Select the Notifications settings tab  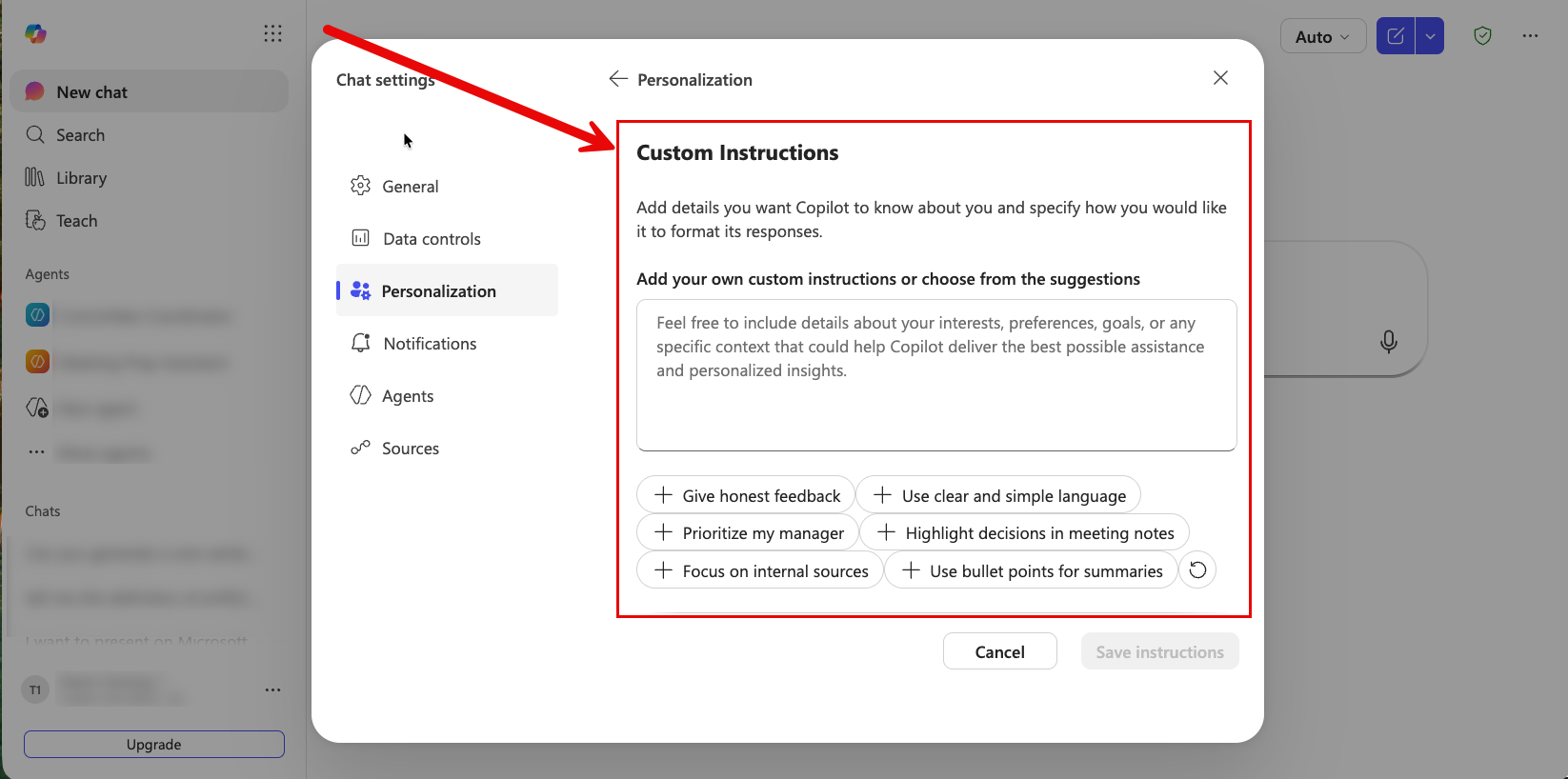[447, 344]
